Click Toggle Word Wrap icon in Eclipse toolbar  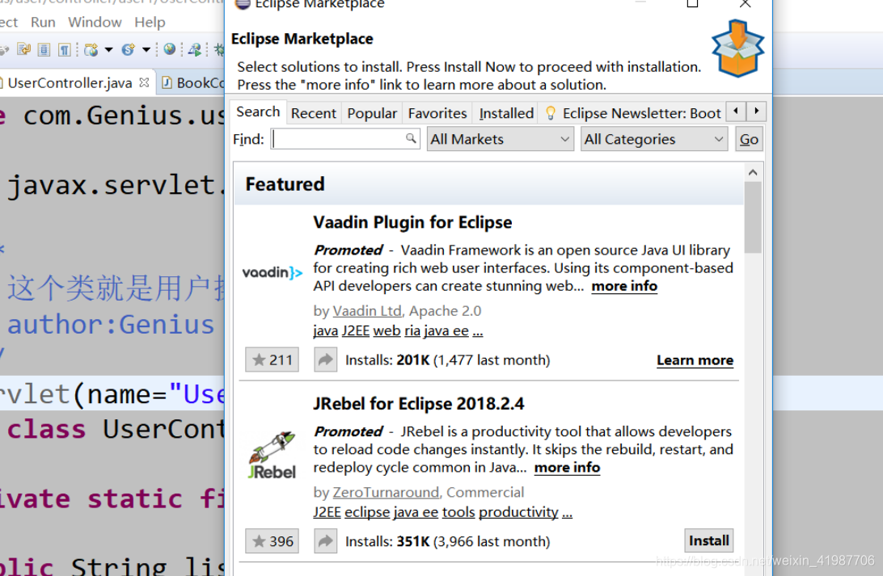[23, 49]
